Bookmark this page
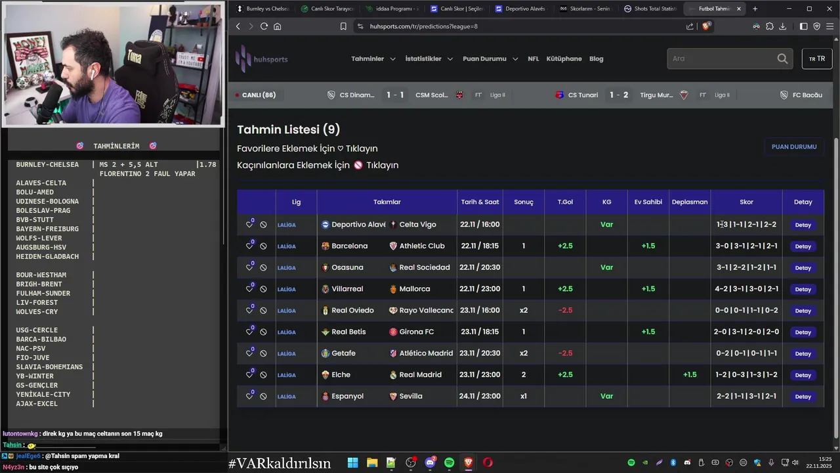 click(x=343, y=26)
